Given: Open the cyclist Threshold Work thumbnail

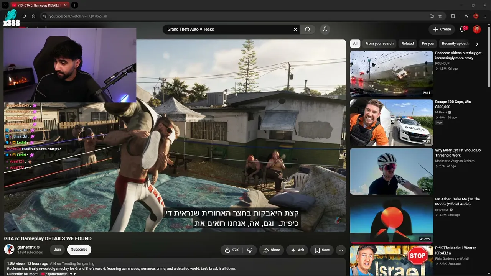Looking at the screenshot, I should (391, 171).
